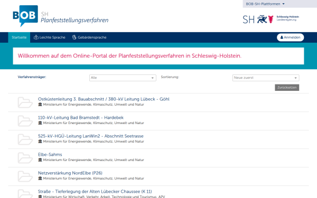Expand the BOB-SH-Plattformen dropdown
317x198 pixels.
tap(265, 4)
